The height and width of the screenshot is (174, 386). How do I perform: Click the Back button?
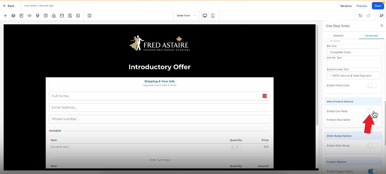(x=9, y=6)
